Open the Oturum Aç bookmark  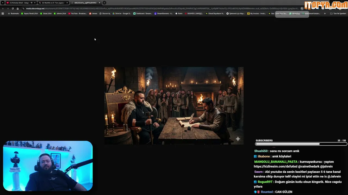(105, 13)
